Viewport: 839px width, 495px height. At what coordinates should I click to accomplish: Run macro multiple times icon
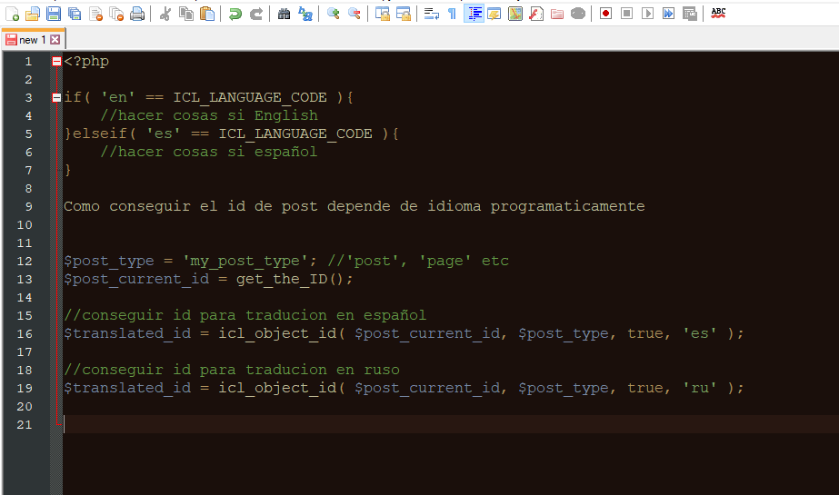click(668, 14)
